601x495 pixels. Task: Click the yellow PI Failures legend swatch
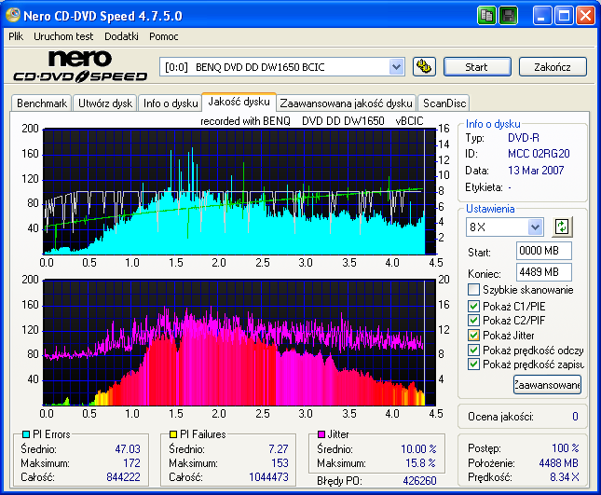click(x=173, y=434)
